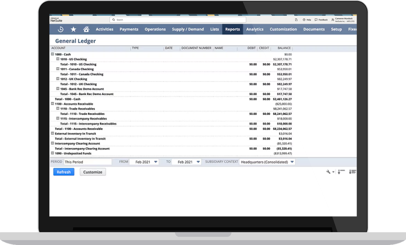Screen dimensions: 406x245
Task: Open the Lists menu
Action: [x=214, y=29]
